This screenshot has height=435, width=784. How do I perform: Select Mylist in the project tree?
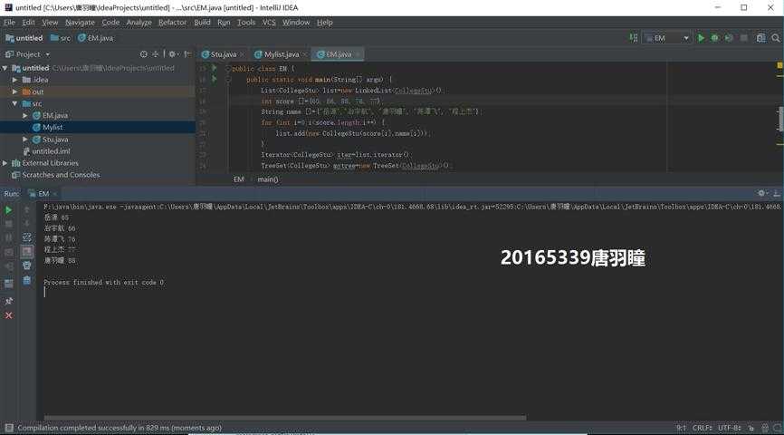click(x=98, y=127)
